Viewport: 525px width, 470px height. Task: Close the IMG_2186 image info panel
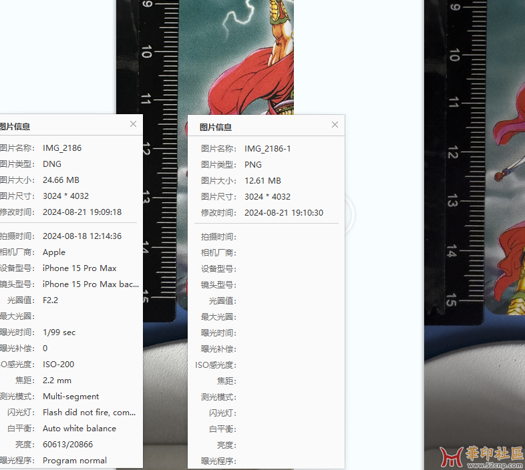tap(134, 124)
